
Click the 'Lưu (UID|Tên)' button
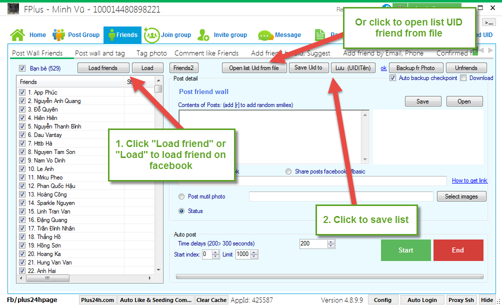coord(353,68)
